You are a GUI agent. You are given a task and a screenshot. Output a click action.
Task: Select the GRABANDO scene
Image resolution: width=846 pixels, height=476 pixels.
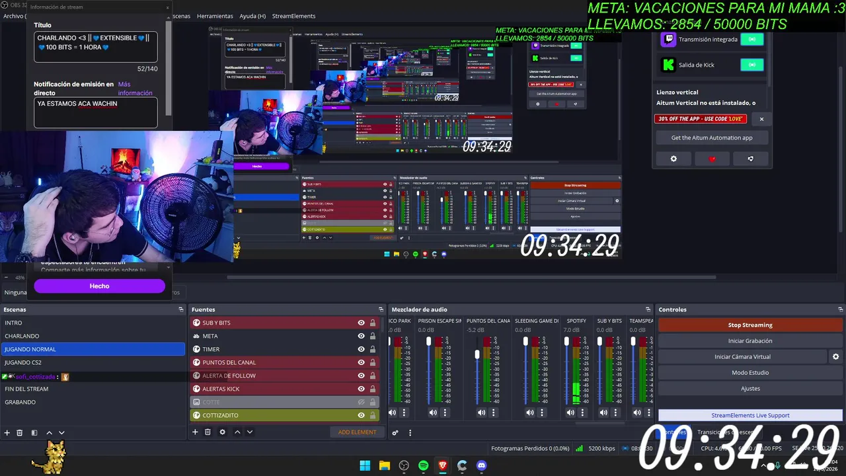click(x=93, y=402)
